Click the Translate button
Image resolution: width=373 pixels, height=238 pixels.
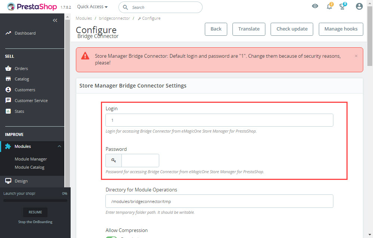click(249, 29)
